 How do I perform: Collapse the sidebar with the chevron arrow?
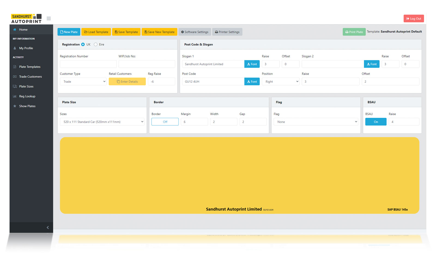coord(48,227)
